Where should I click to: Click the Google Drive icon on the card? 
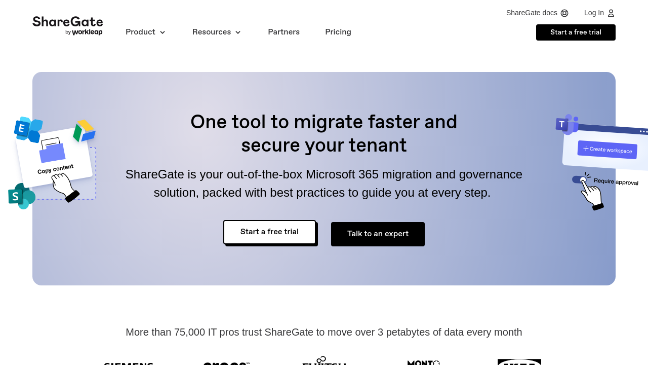84,131
